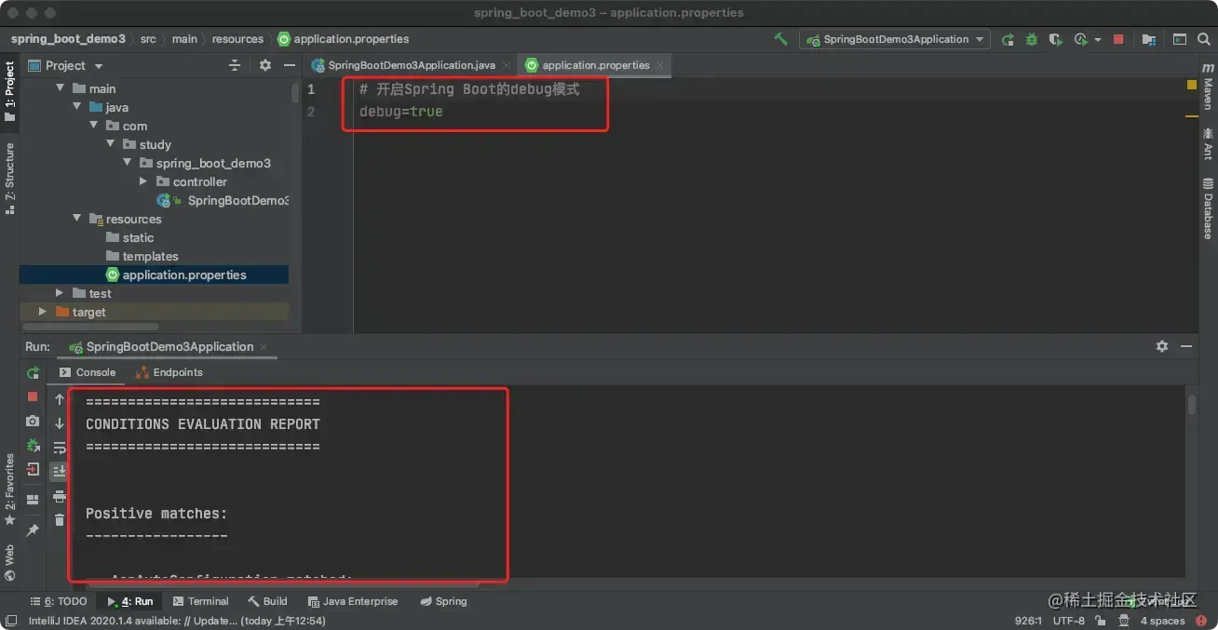Screen dimensions: 1218x630
Task: Toggle the 1: Project side panel
Action: (10, 91)
